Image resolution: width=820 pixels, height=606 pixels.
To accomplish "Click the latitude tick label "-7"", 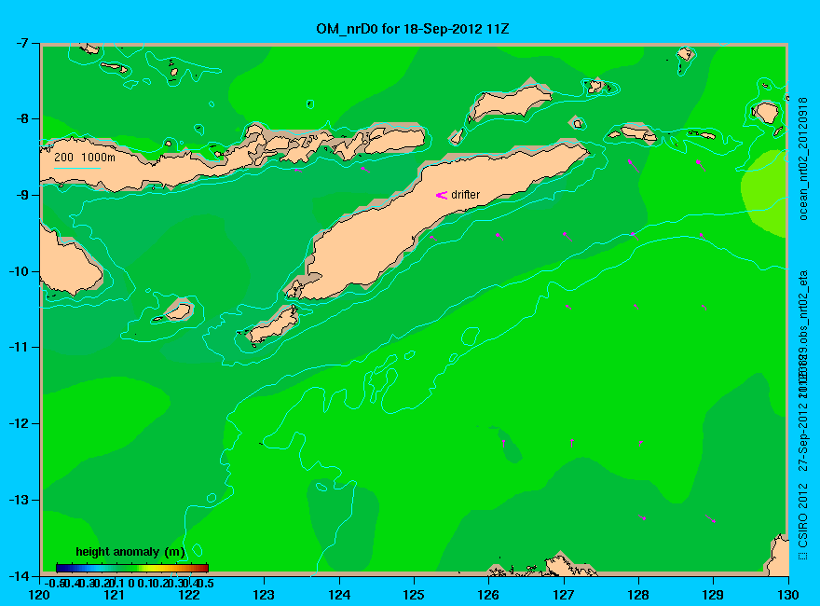I will point(20,43).
